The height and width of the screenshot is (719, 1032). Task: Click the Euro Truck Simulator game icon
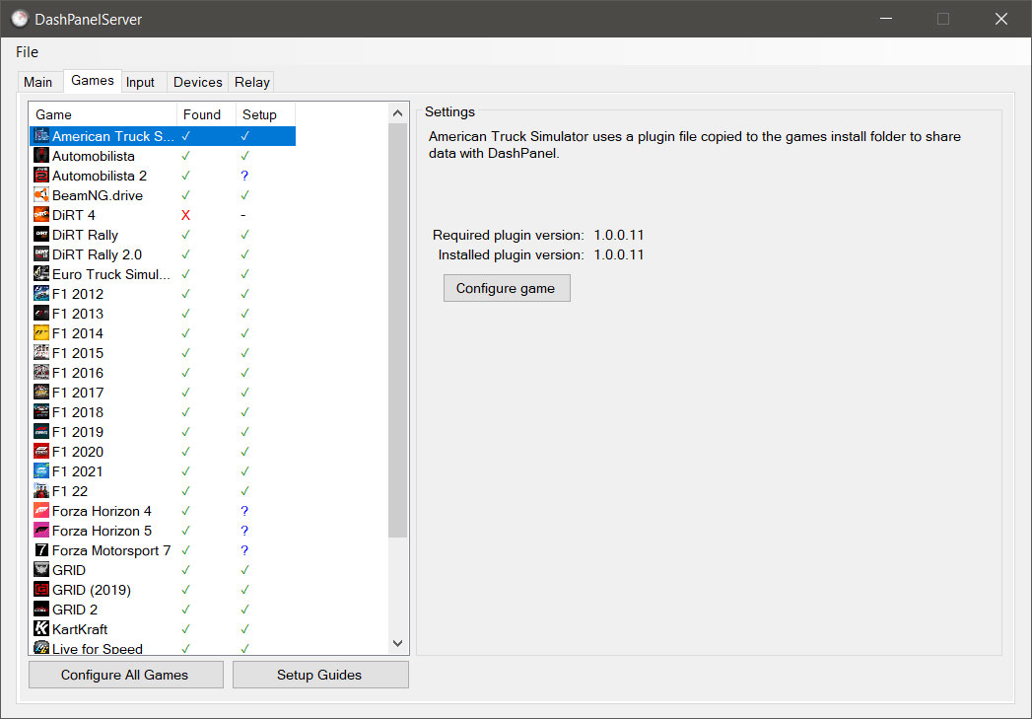coord(41,274)
